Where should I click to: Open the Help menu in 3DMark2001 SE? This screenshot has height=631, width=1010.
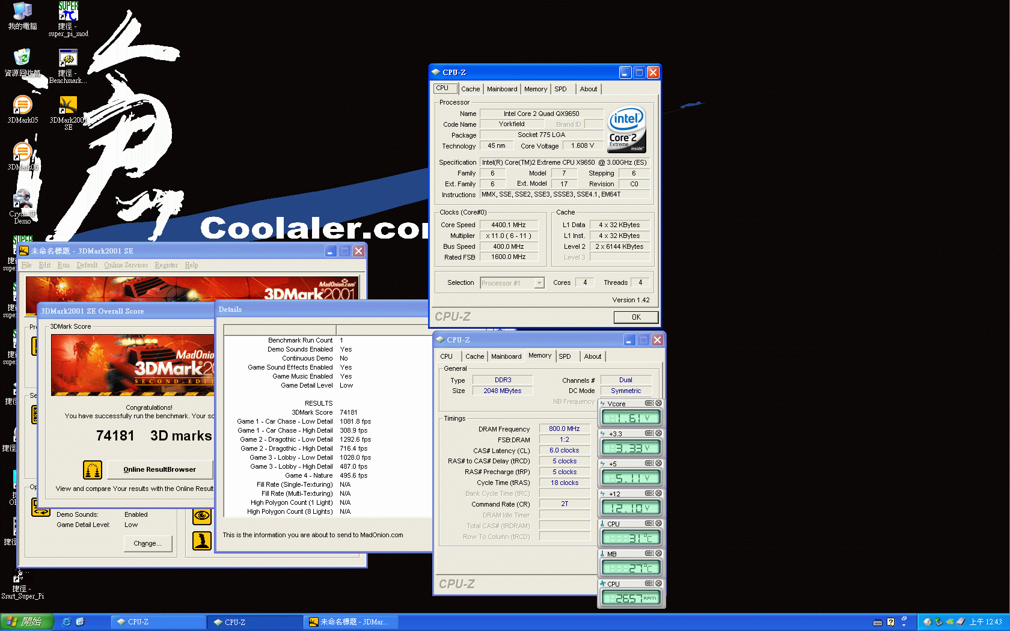pos(191,265)
